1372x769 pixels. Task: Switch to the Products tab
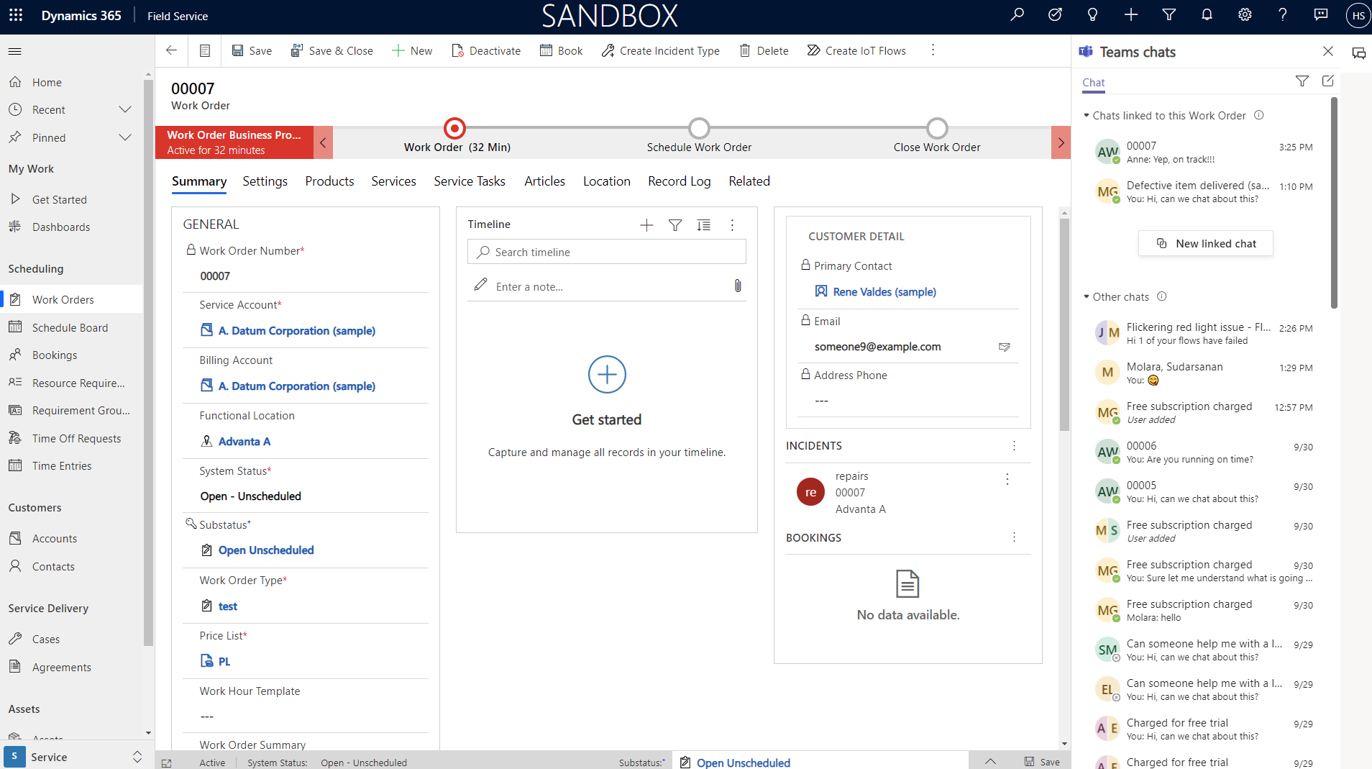click(x=329, y=181)
